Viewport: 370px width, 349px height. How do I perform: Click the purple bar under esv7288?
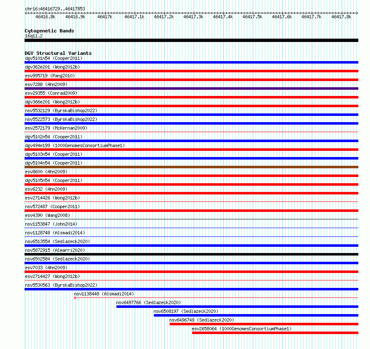pos(191,88)
